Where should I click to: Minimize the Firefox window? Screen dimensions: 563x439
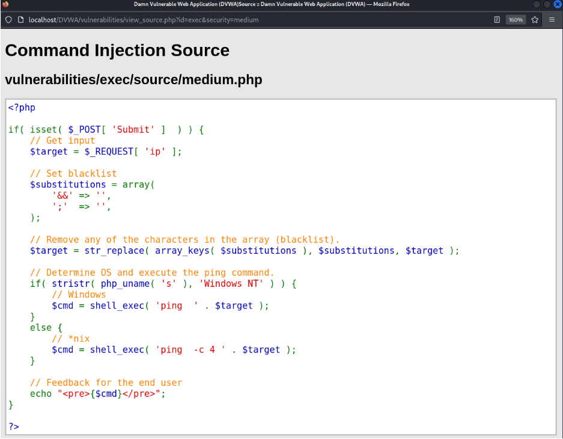(x=536, y=4)
